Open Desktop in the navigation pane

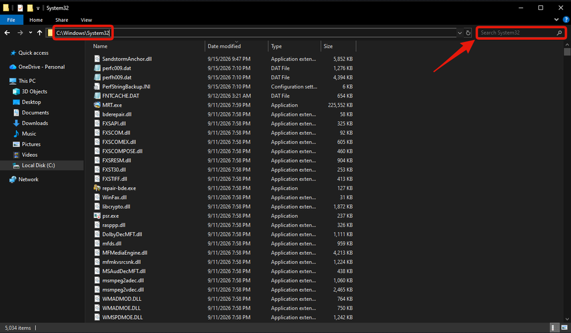31,102
